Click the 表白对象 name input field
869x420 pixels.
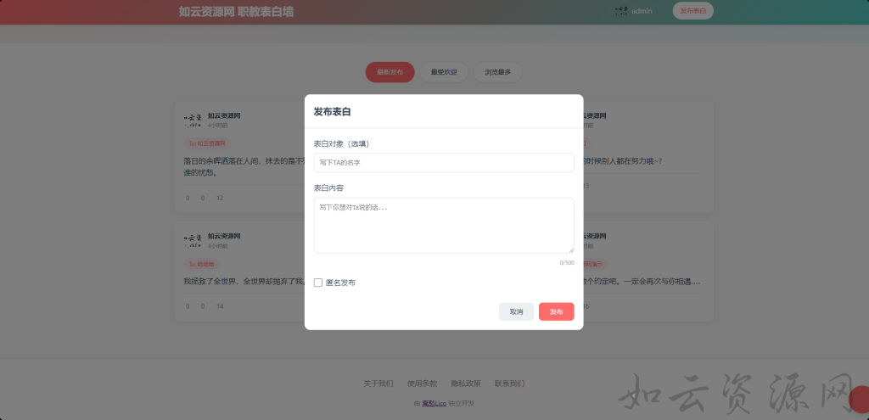444,162
